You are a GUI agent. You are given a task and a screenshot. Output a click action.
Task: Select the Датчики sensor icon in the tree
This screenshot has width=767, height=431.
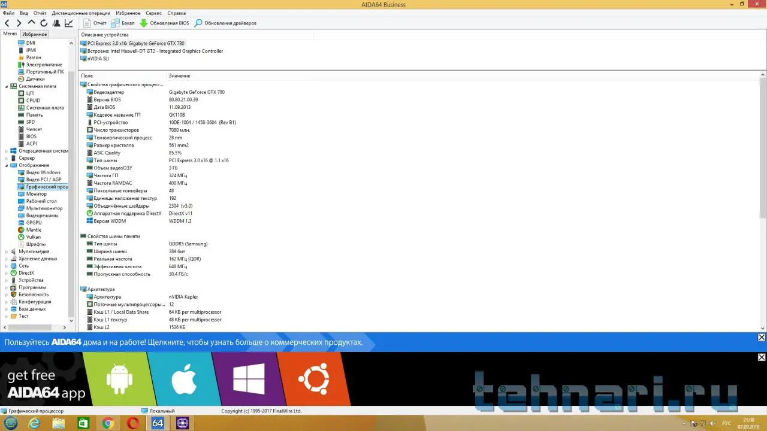click(x=22, y=79)
